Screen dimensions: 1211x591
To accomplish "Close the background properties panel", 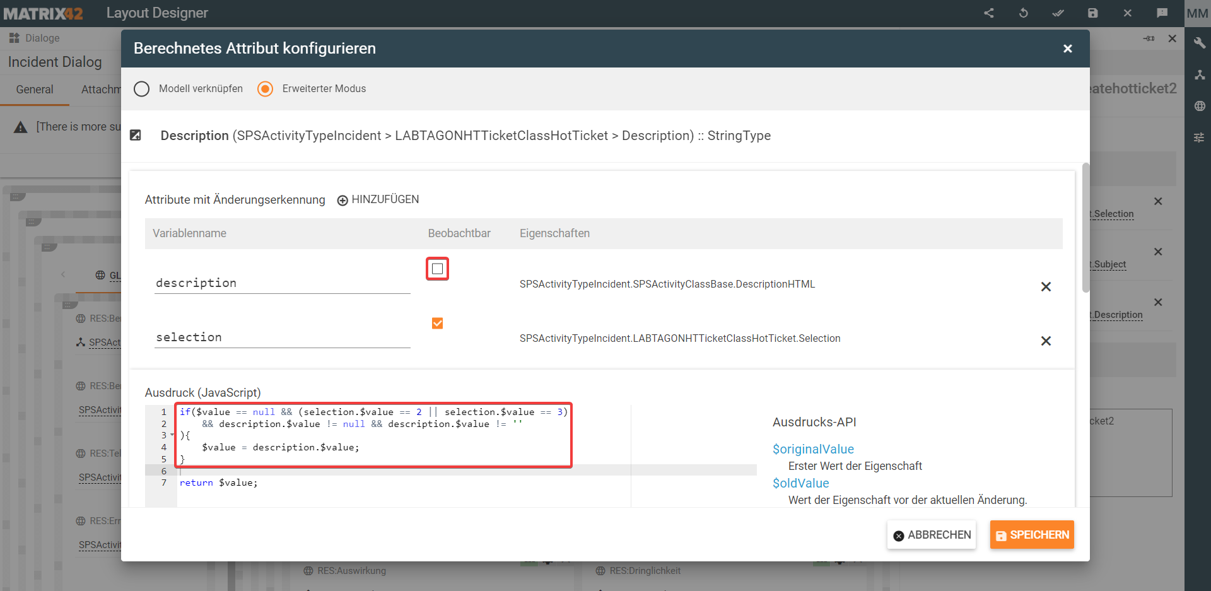I will click(x=1173, y=38).
